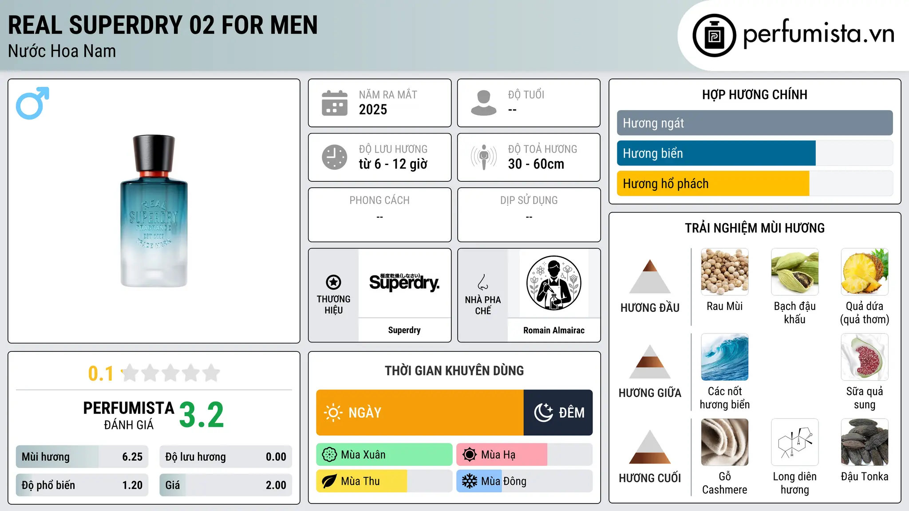Viewport: 909px width, 511px height.
Task: Click the Giá 2.00 score bar
Action: (x=225, y=485)
